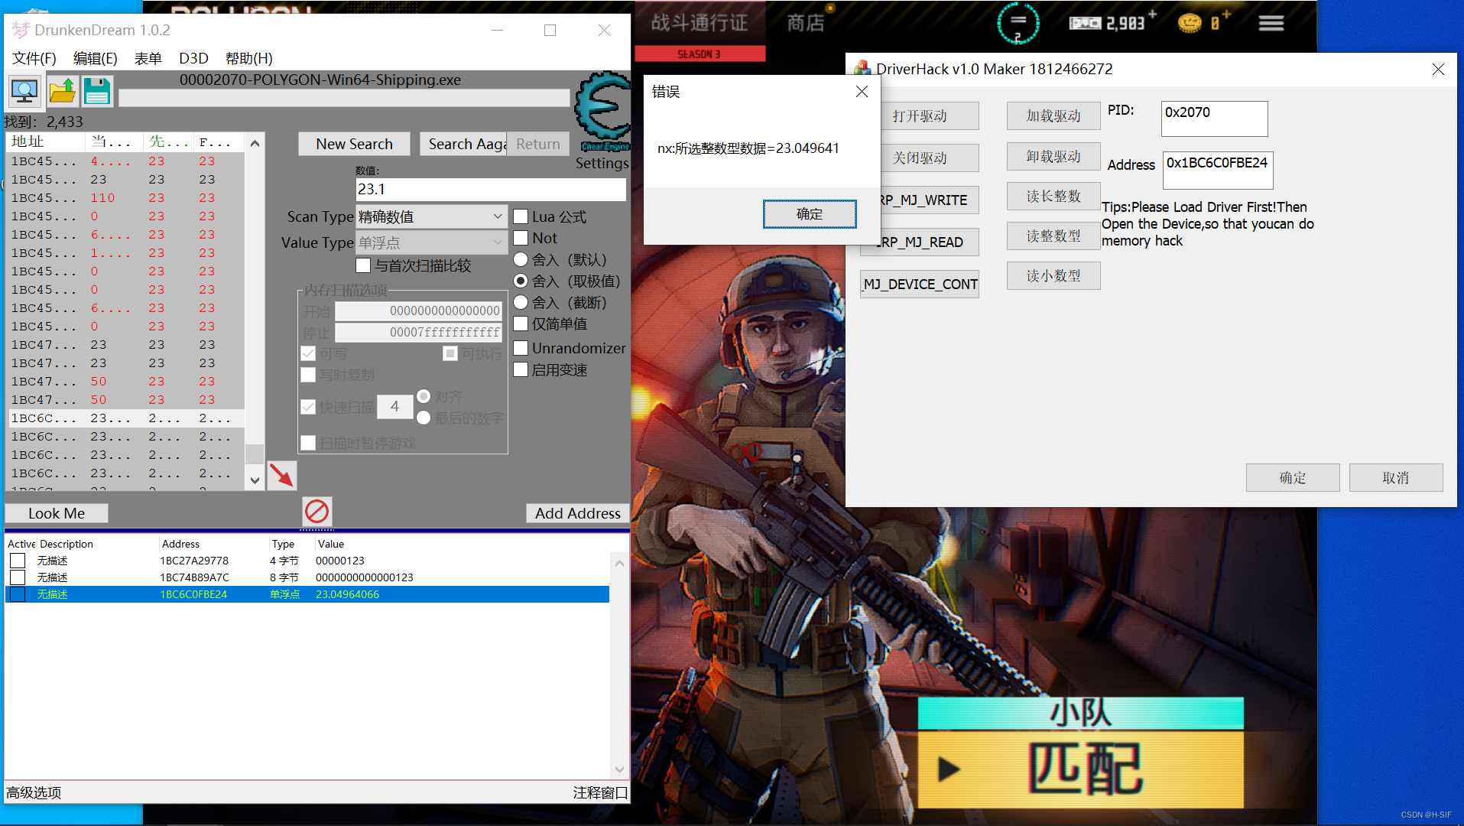Click the 地址 column header

click(46, 141)
